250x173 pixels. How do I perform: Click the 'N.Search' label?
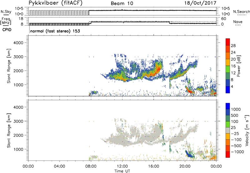(242, 12)
